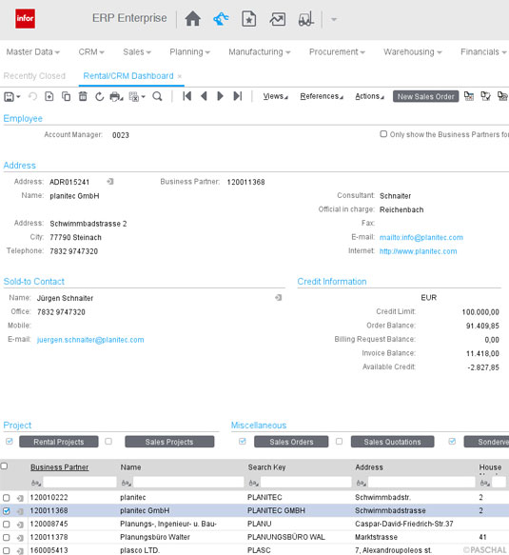Open contact details icon beside Jürgen Schnaiter

point(279,298)
